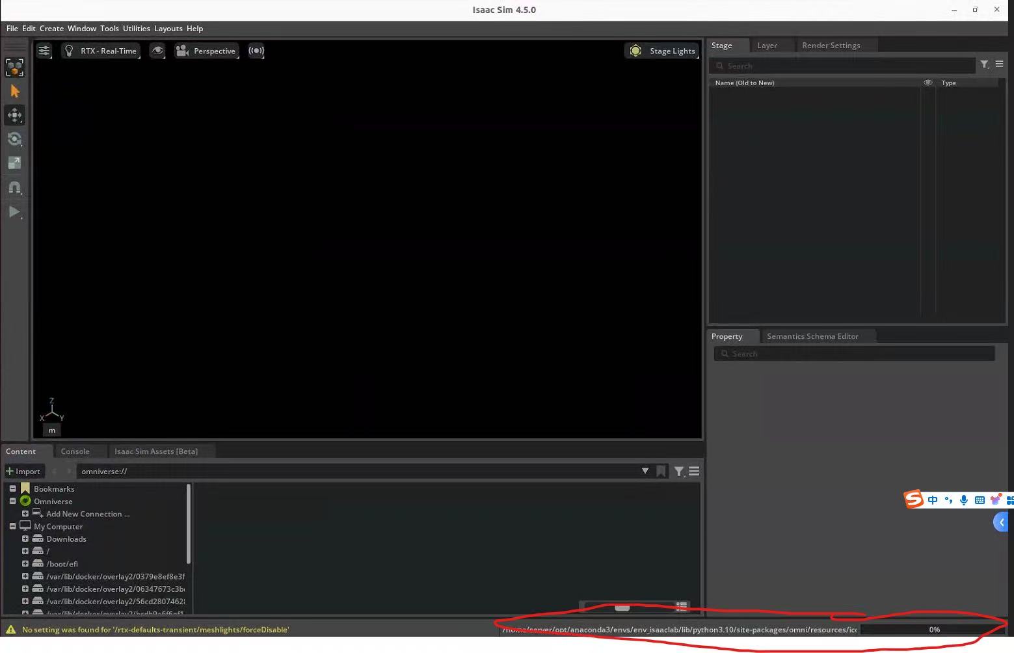This screenshot has height=653, width=1014.
Task: Switch to the Console tab
Action: pos(75,451)
